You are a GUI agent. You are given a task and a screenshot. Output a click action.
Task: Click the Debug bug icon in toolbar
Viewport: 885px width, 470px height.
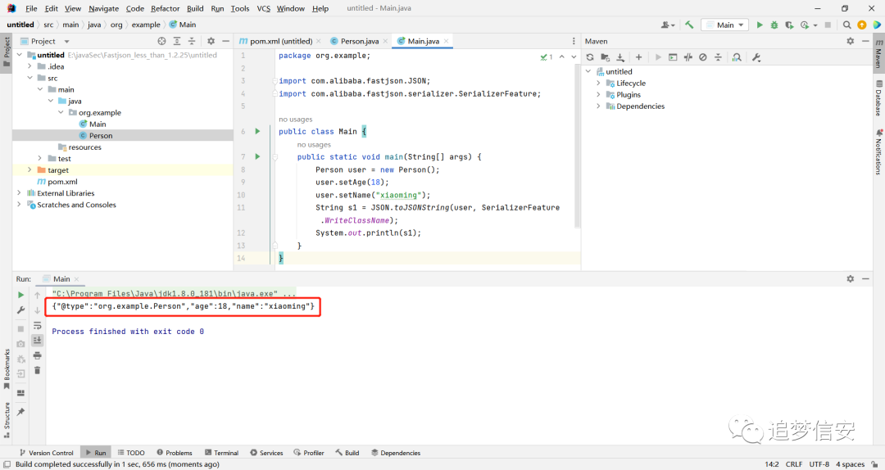(774, 25)
